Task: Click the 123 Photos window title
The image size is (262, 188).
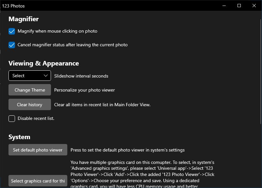Action: [x=13, y=6]
